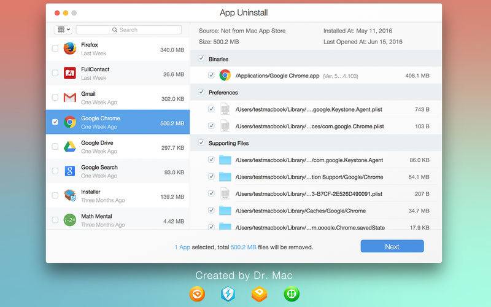
Task: Select the Installer row in app list
Action: [x=118, y=195]
